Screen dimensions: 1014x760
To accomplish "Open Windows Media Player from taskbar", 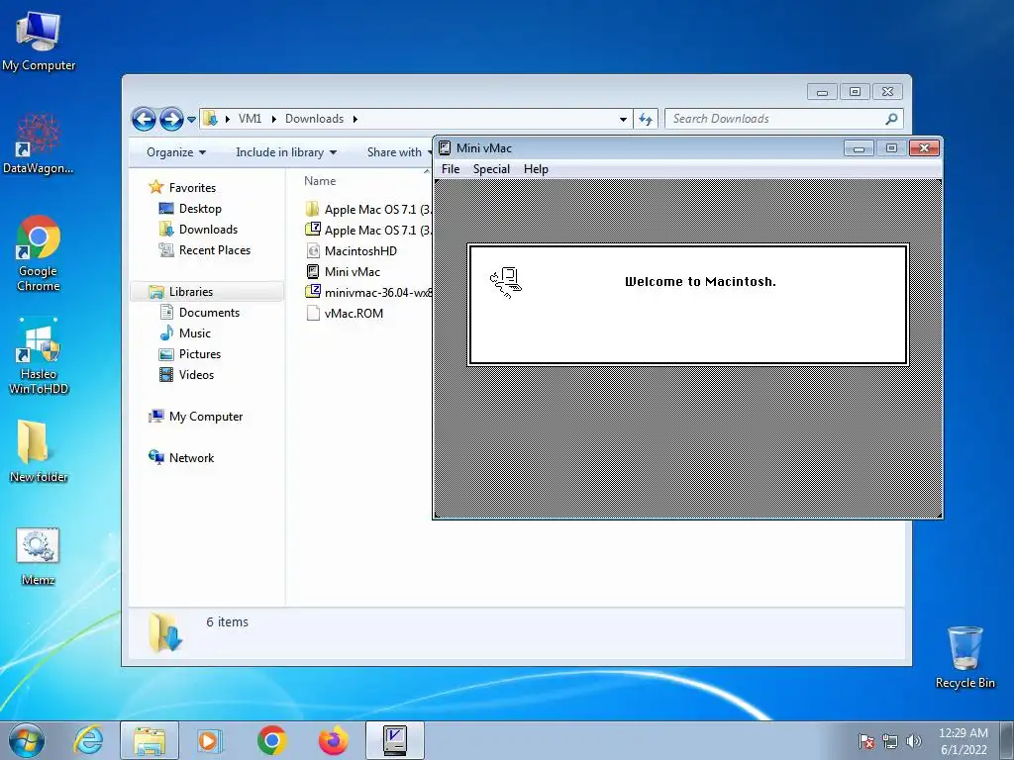I will click(210, 740).
